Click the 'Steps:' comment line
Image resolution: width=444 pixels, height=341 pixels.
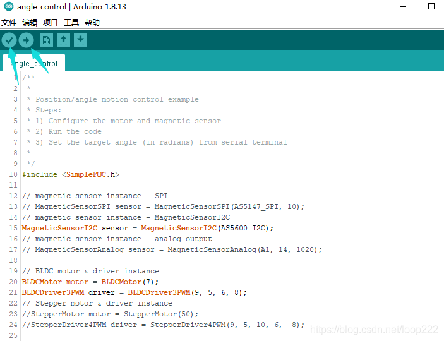48,110
